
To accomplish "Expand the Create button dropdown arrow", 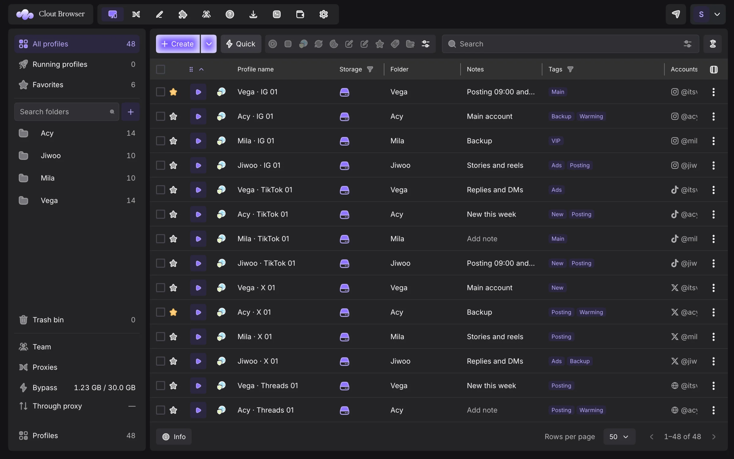I will click(x=209, y=44).
